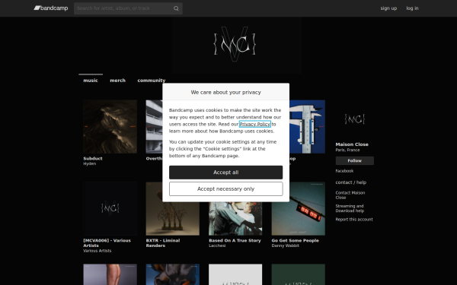Switch to the merch tab
Screen dimensions: 457x285
(117, 81)
